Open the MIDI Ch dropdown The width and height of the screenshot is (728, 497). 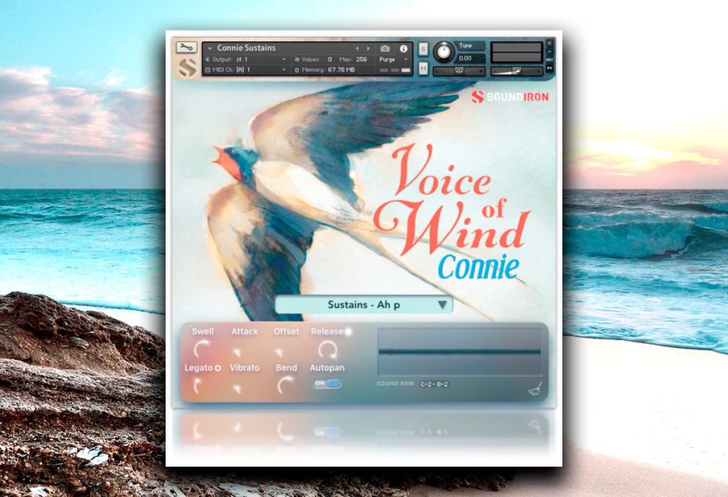point(246,70)
